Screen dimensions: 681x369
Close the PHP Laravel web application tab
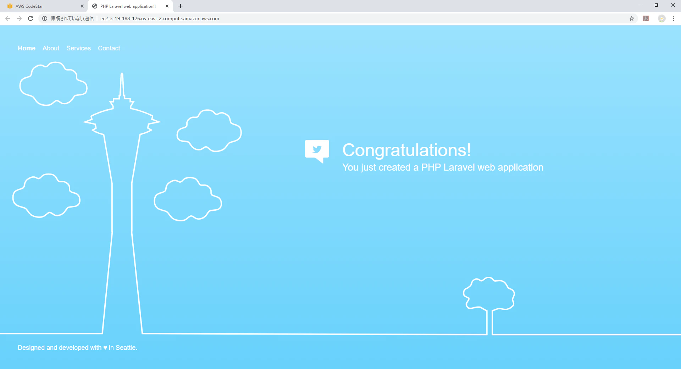click(x=167, y=6)
